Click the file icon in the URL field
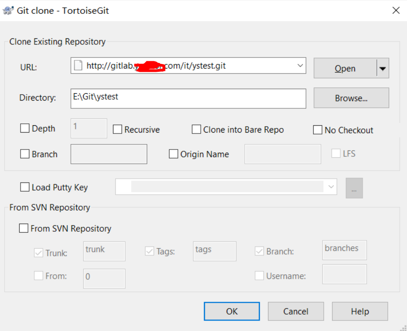Screen dimensions: 407x331 78,65
